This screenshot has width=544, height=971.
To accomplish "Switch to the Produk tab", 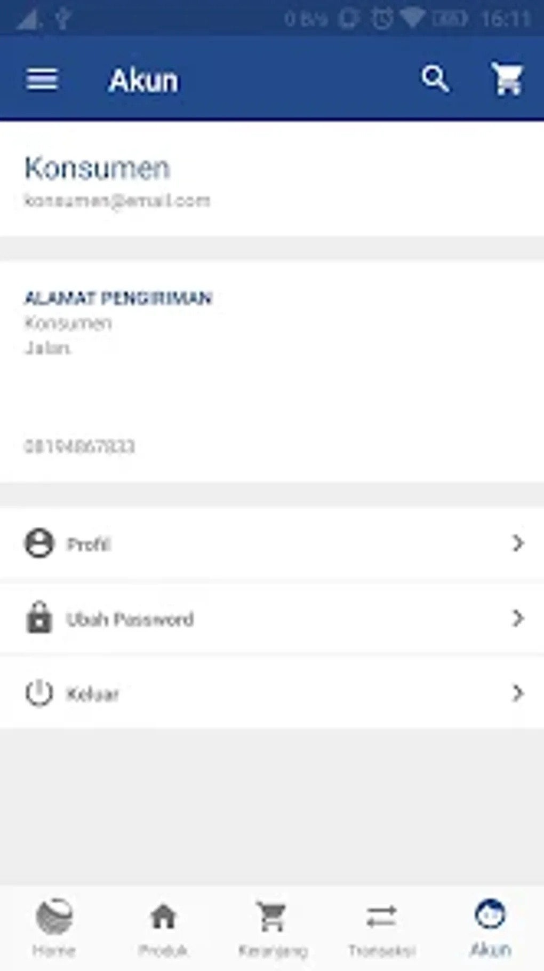I will pos(163,927).
